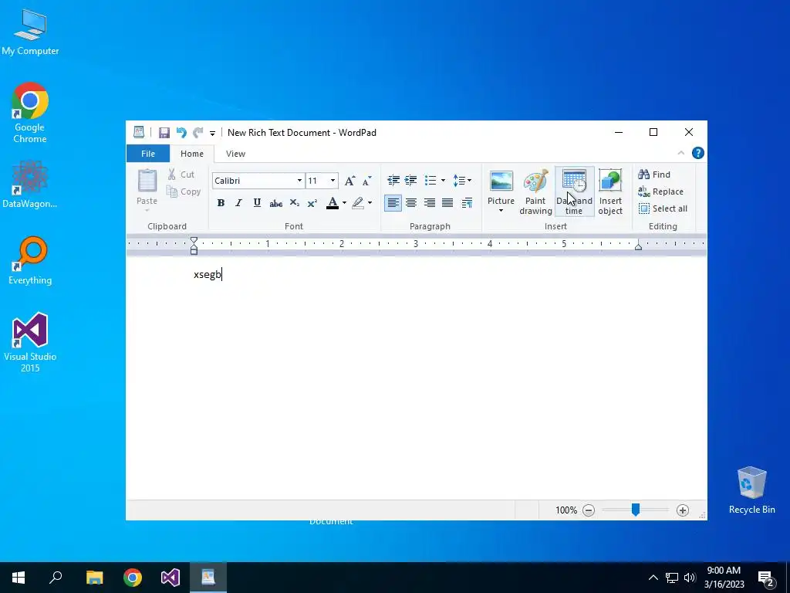The height and width of the screenshot is (593, 790).
Task: Insert the date and time
Action: pyautogui.click(x=574, y=192)
